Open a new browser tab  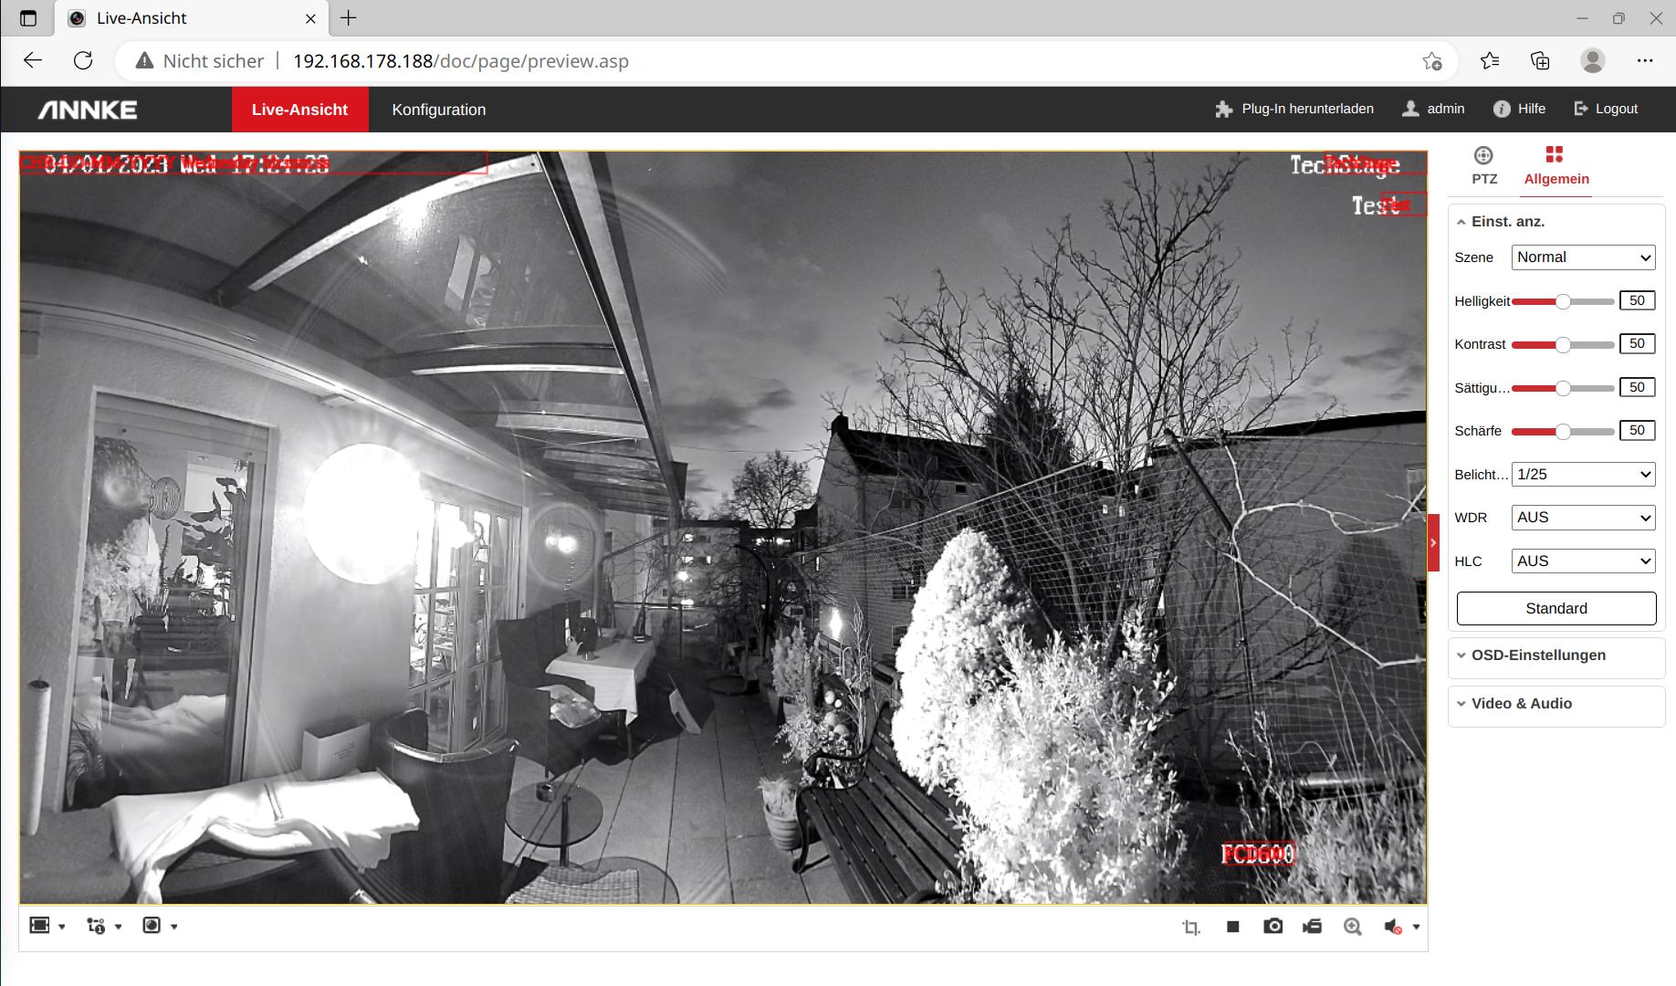point(349,18)
